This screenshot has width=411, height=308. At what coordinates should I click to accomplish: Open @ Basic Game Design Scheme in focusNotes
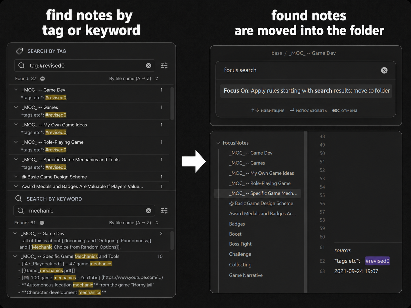tap(261, 203)
